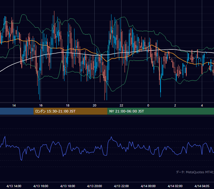Click the 4/13 22:00 date label
The image size is (214, 189).
121,186
